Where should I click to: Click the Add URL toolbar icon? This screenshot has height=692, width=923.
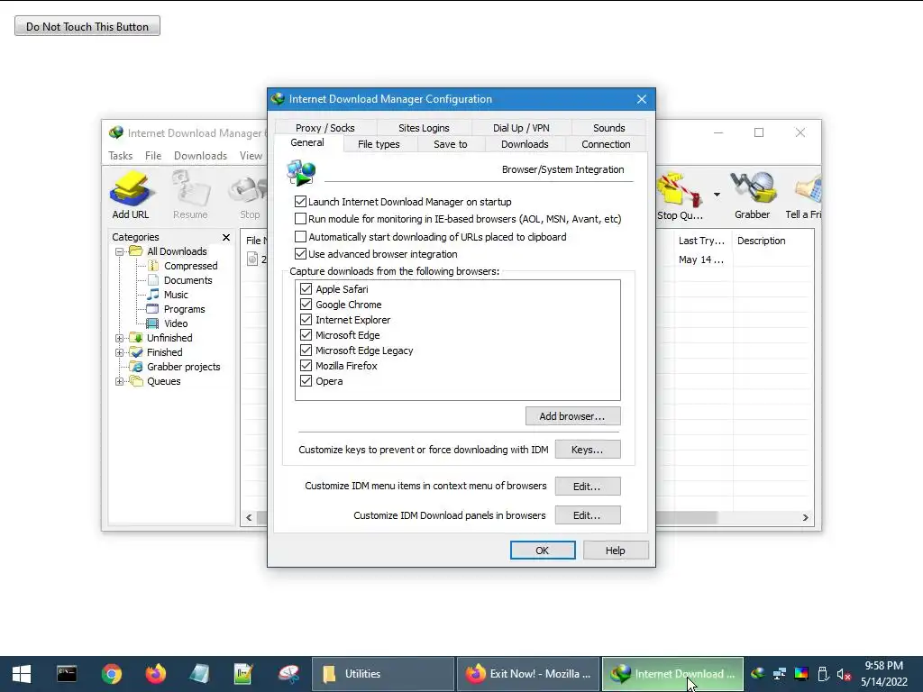click(131, 196)
